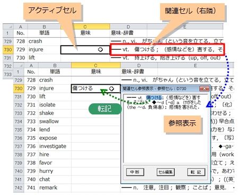The width and height of the screenshot is (239, 195).
Task: Select column D header in the upper sheet
Action: [x=128, y=27]
